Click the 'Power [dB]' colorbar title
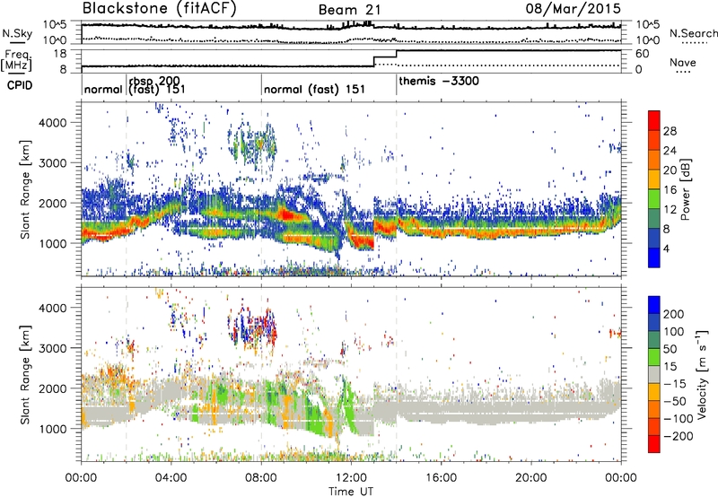 [685, 189]
